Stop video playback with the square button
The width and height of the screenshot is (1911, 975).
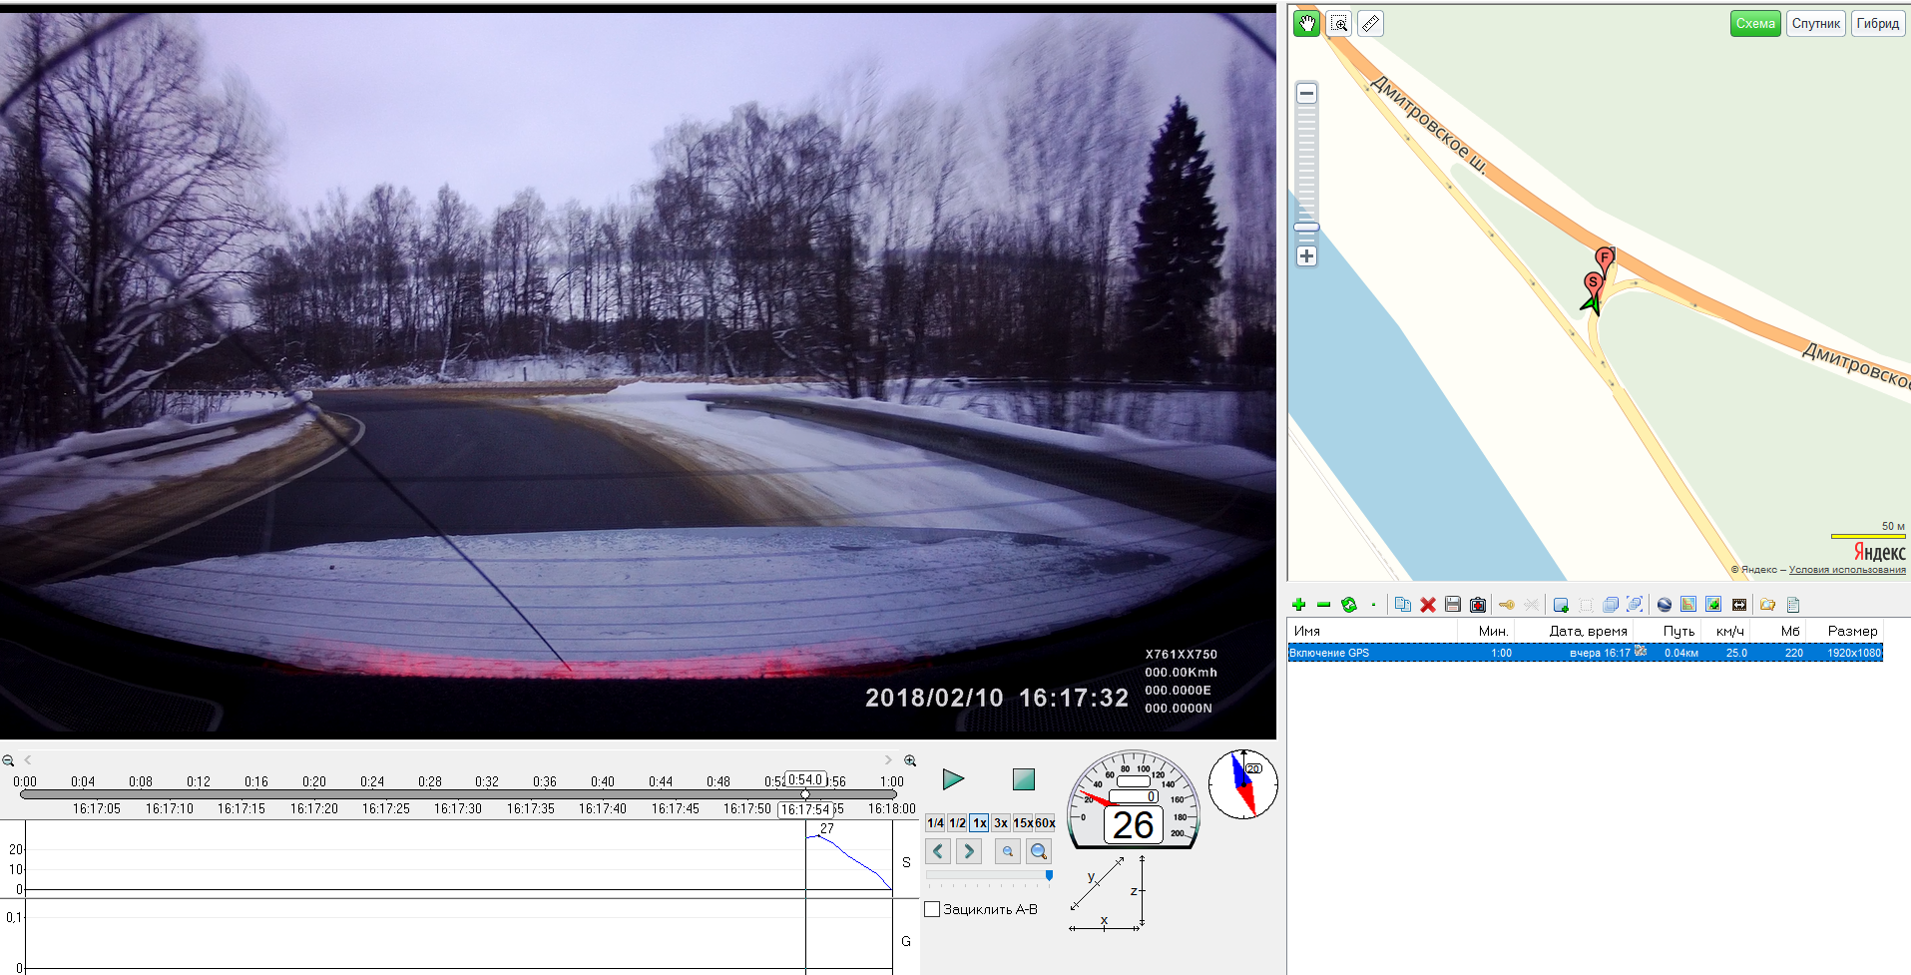pyautogui.click(x=1023, y=779)
